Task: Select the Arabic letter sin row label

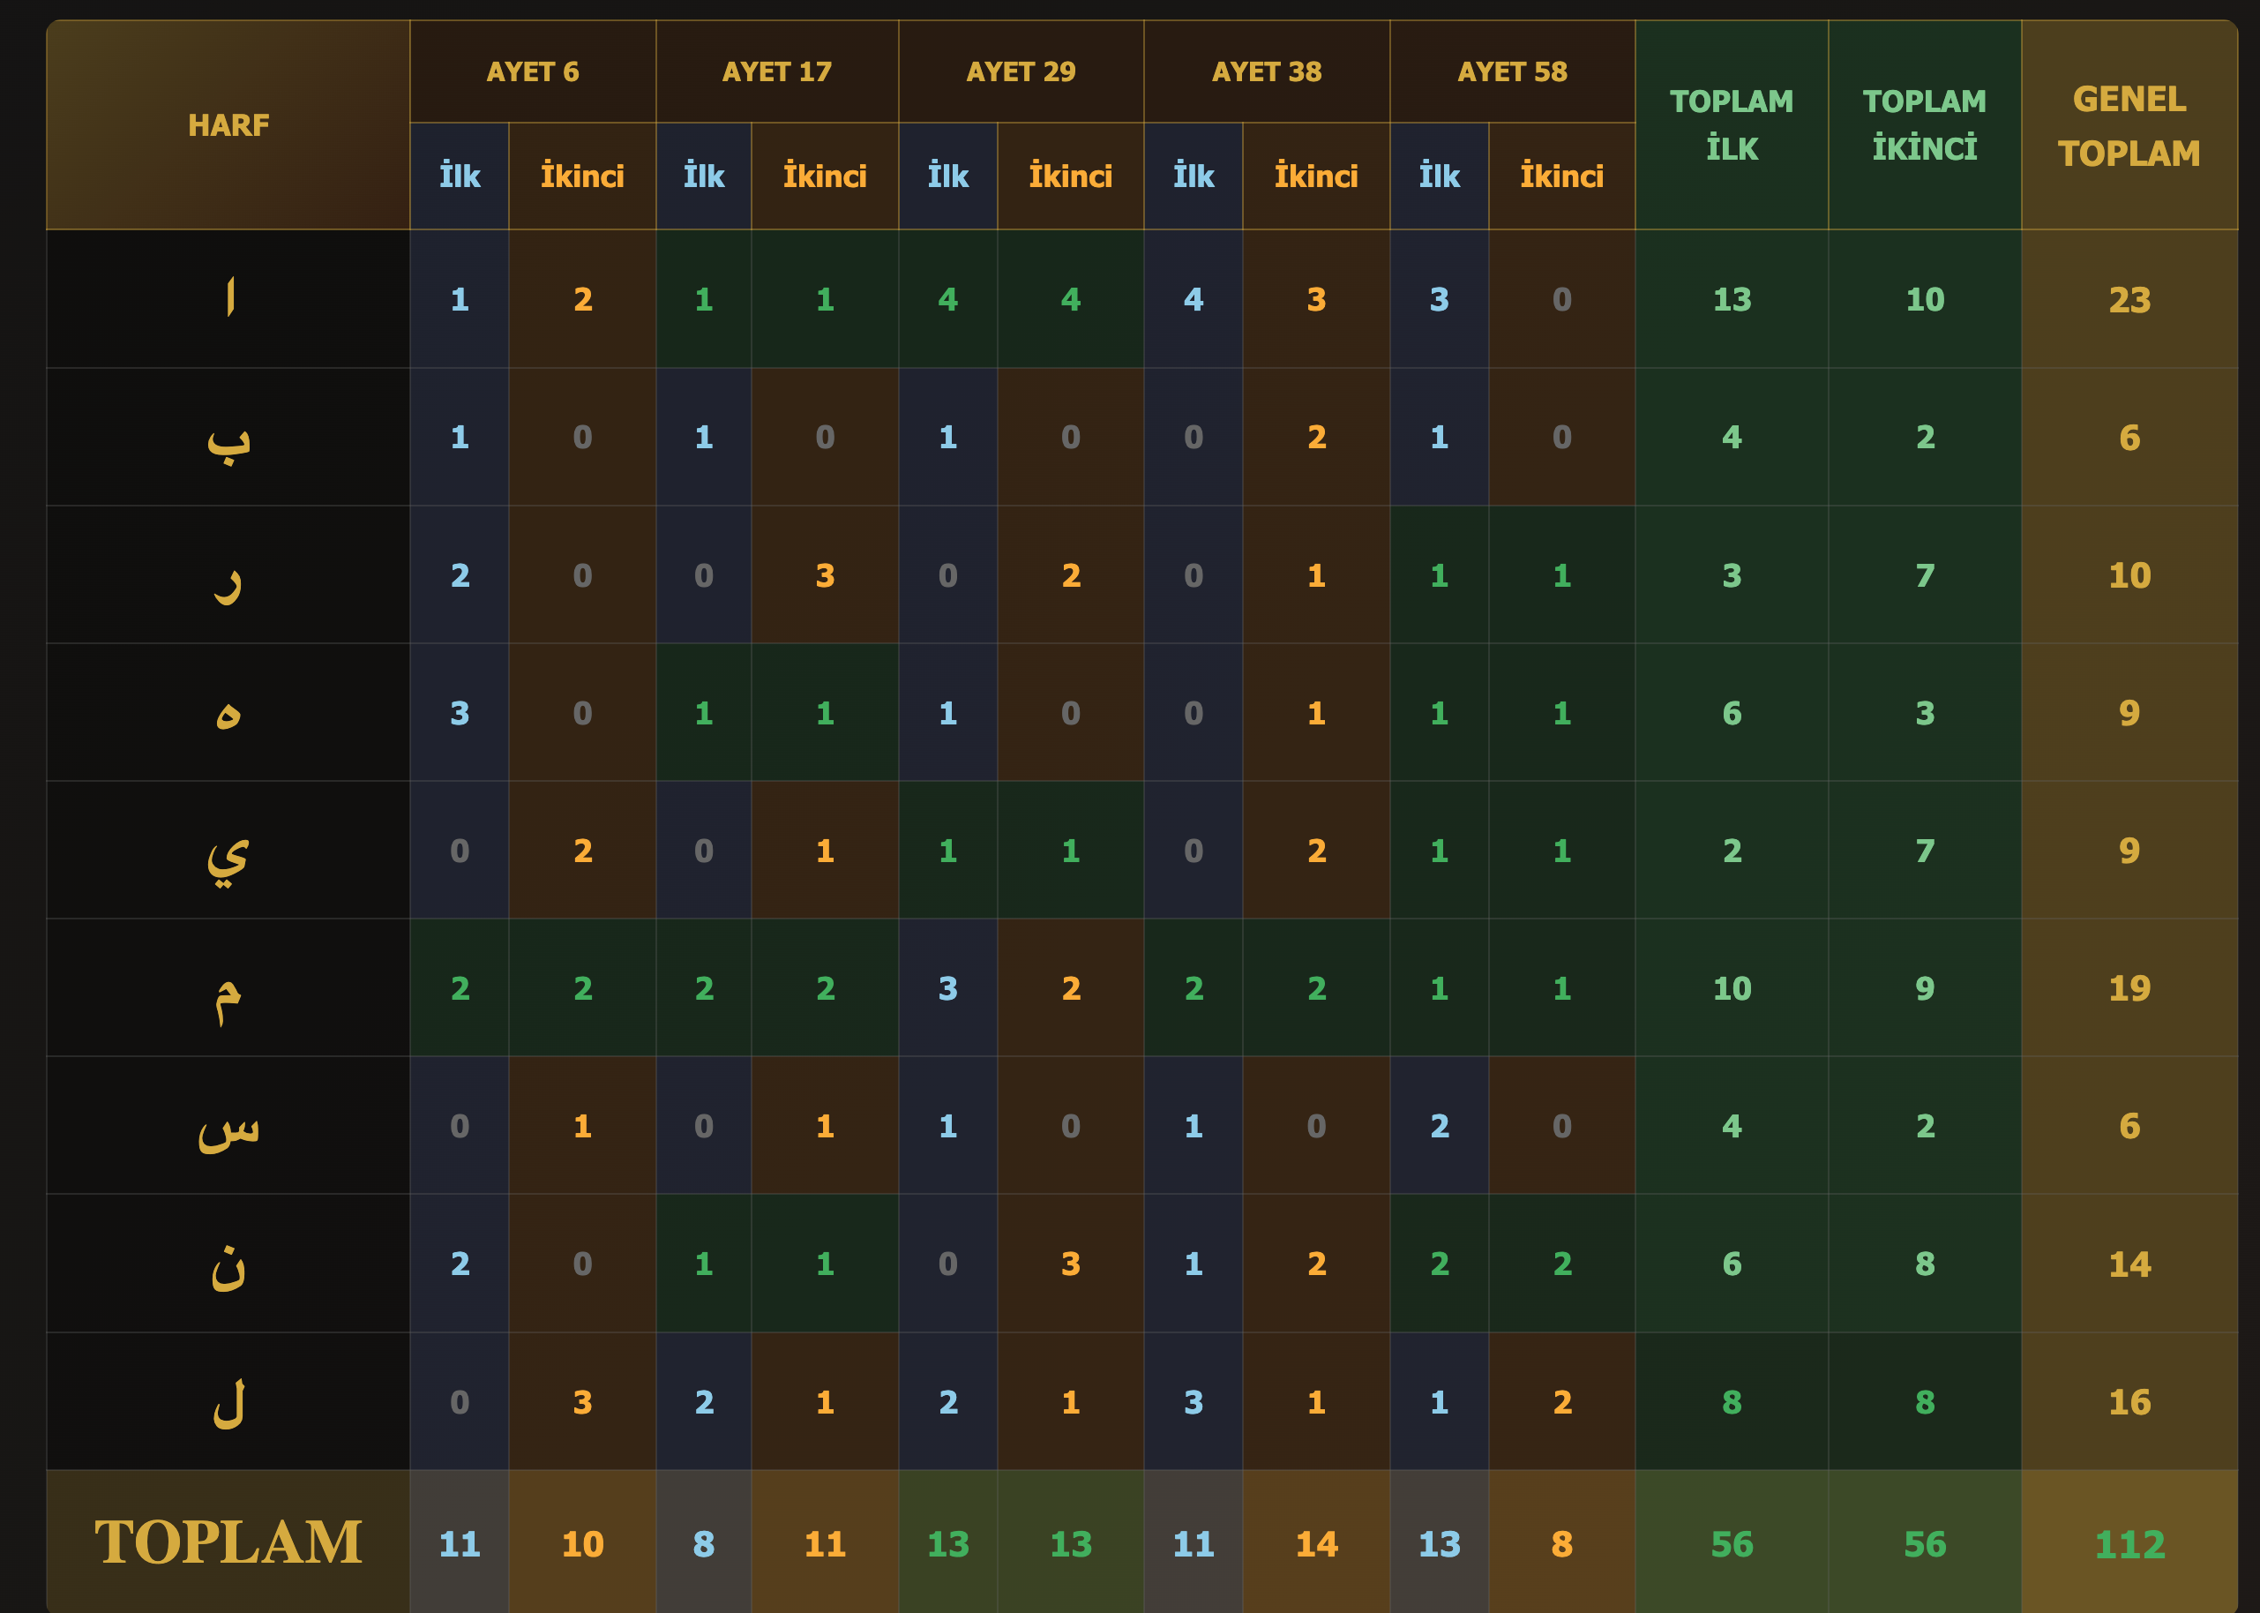Action: pos(228,1125)
